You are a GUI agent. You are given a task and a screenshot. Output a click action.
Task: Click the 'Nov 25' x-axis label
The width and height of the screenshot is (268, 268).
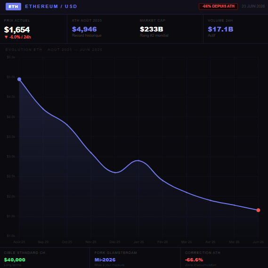click(x=91, y=242)
